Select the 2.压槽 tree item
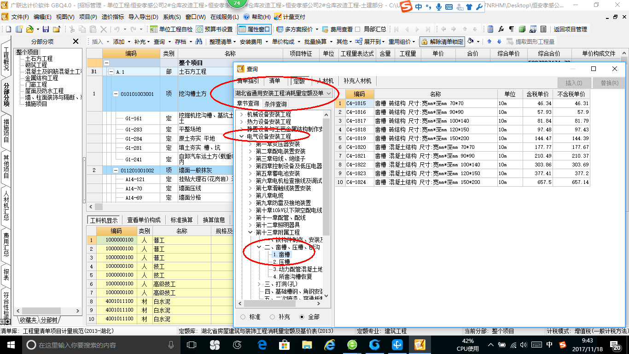This screenshot has width=629, height=354. coord(281,262)
